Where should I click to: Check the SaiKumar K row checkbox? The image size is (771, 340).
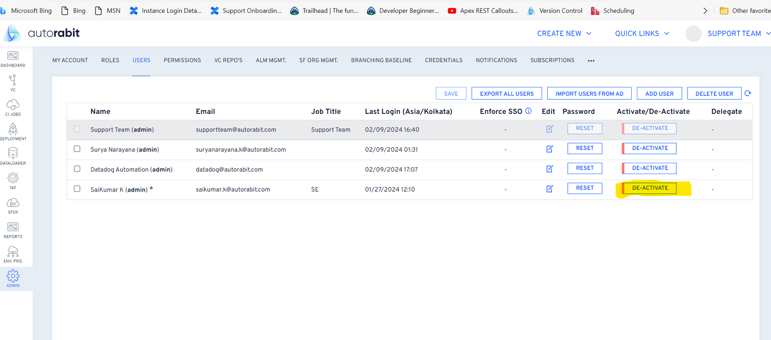[77, 188]
